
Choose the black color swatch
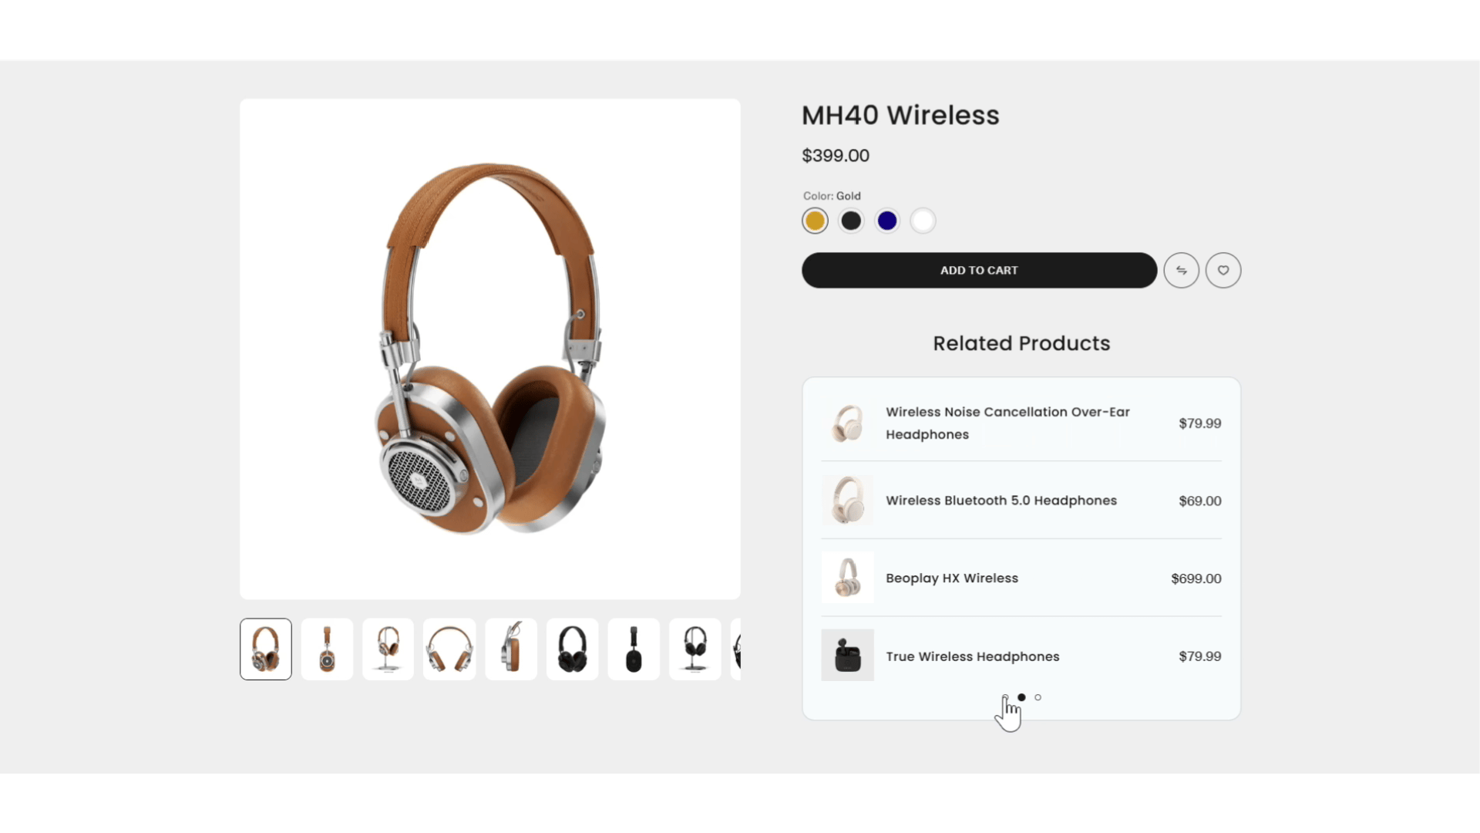[x=851, y=221]
